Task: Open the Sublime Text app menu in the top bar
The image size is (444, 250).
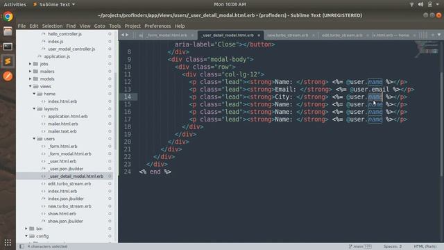Action: [x=54, y=4]
